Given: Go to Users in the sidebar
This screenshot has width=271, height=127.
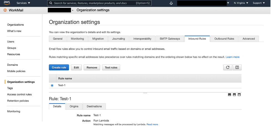Looking at the screenshot, I should click(x=11, y=42).
